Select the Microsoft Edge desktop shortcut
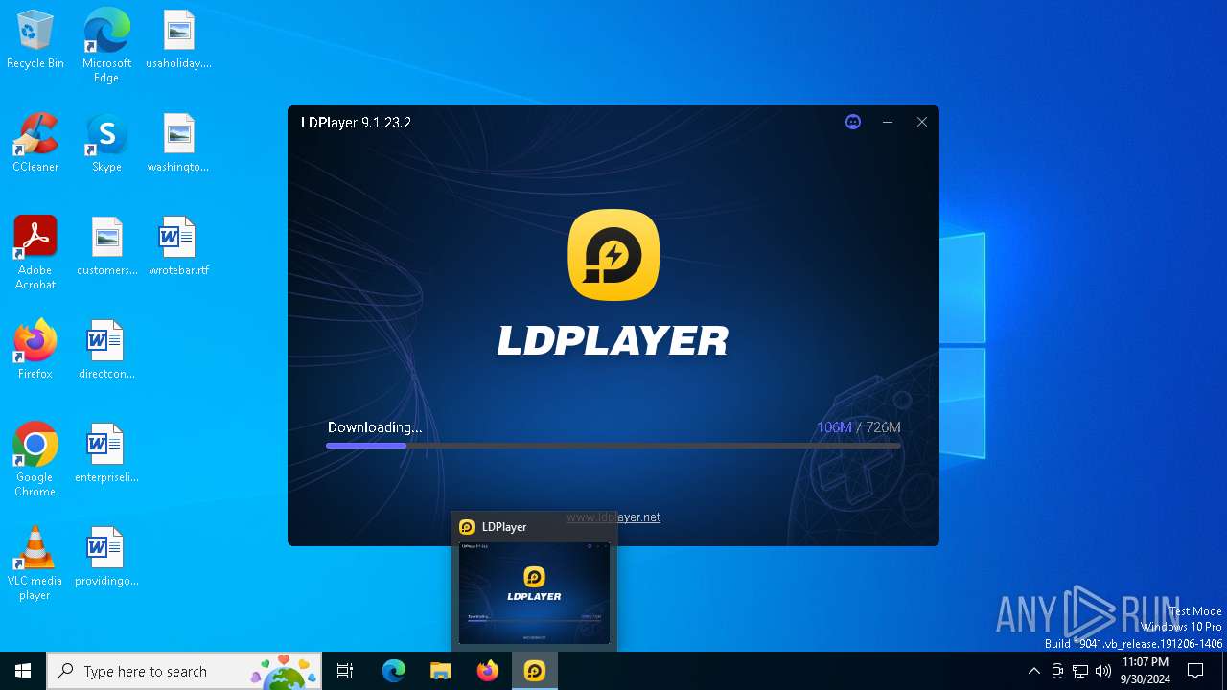This screenshot has width=1227, height=690. click(106, 46)
